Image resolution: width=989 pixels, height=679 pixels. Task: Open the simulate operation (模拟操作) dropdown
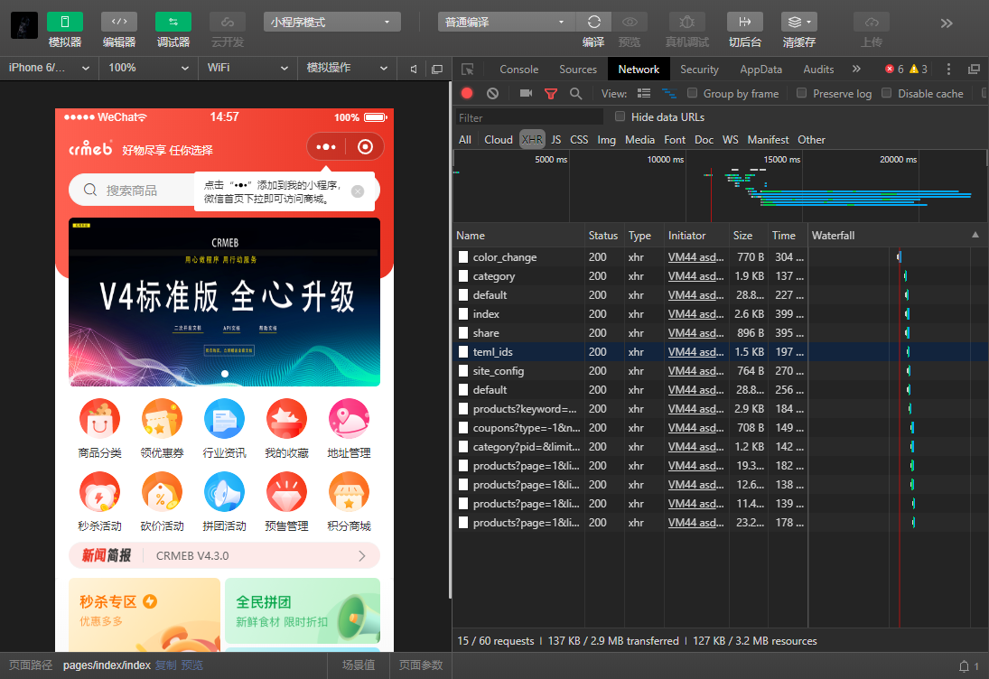point(347,68)
